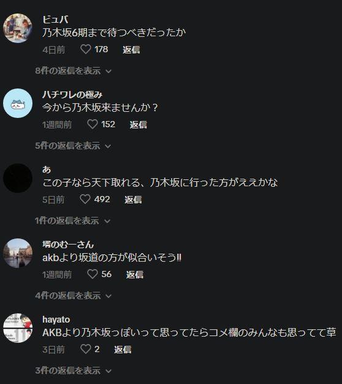Open username hayato profile link
This screenshot has height=384, width=342.
pos(56,319)
